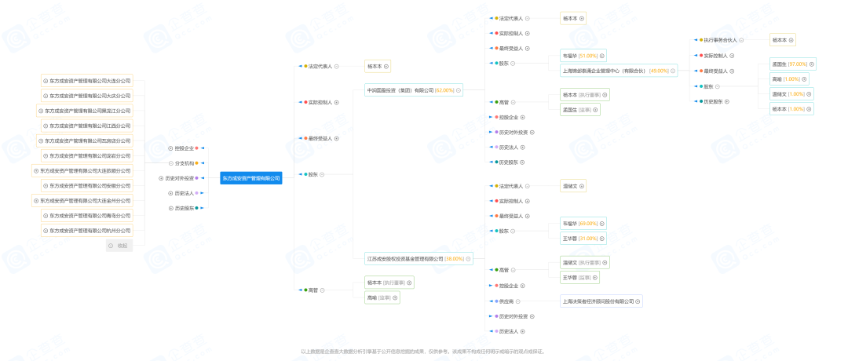Screen dimensions: 848x361
Task: Expand plus icon on 黑龙江分公司 node
Action: click(41, 111)
